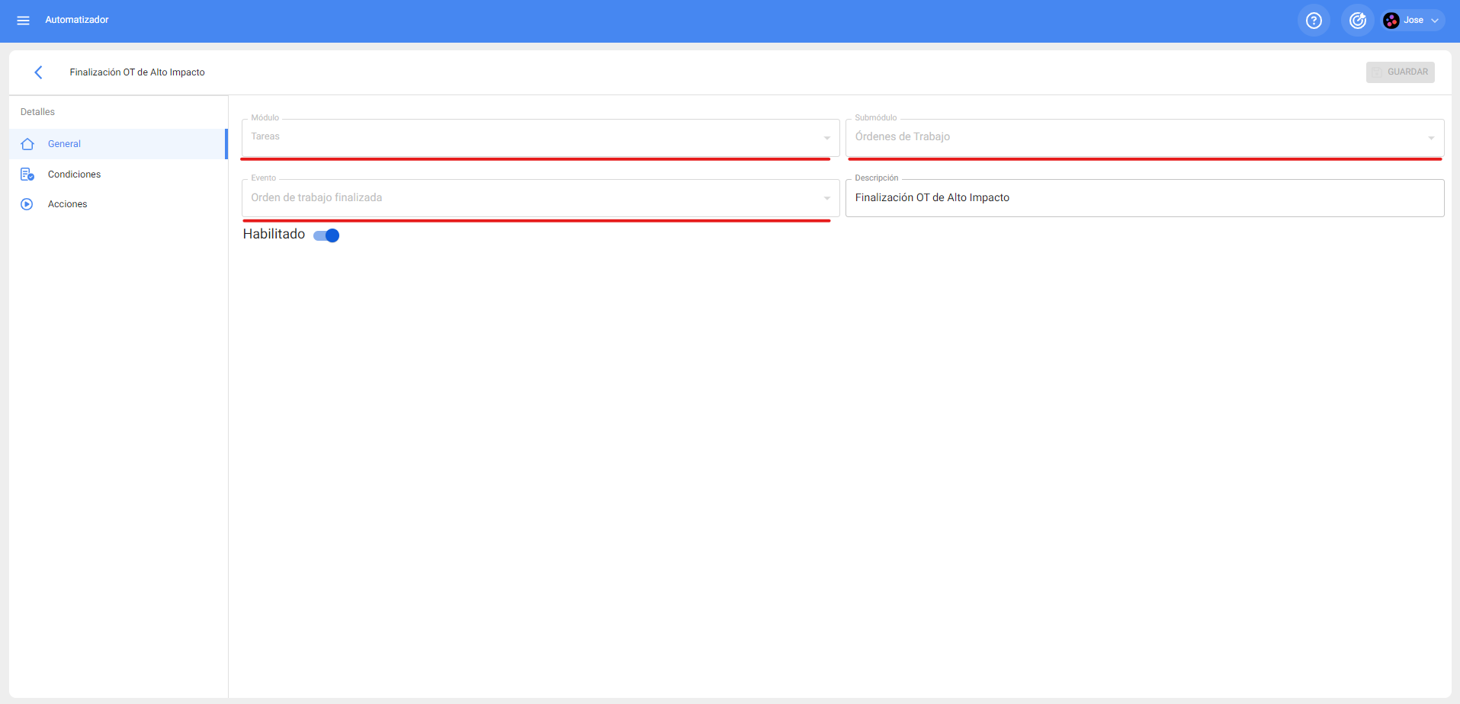Disable the Habilitado switch
The image size is (1460, 704).
327,235
